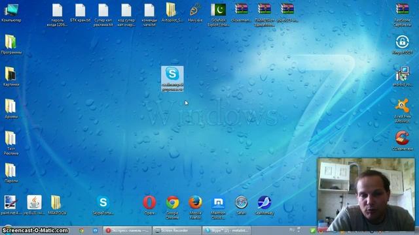Image resolution: width=419 pixels, height=235 pixels.
Task: Select the 'Супер кап реклама.txt' file
Action: (103, 15)
